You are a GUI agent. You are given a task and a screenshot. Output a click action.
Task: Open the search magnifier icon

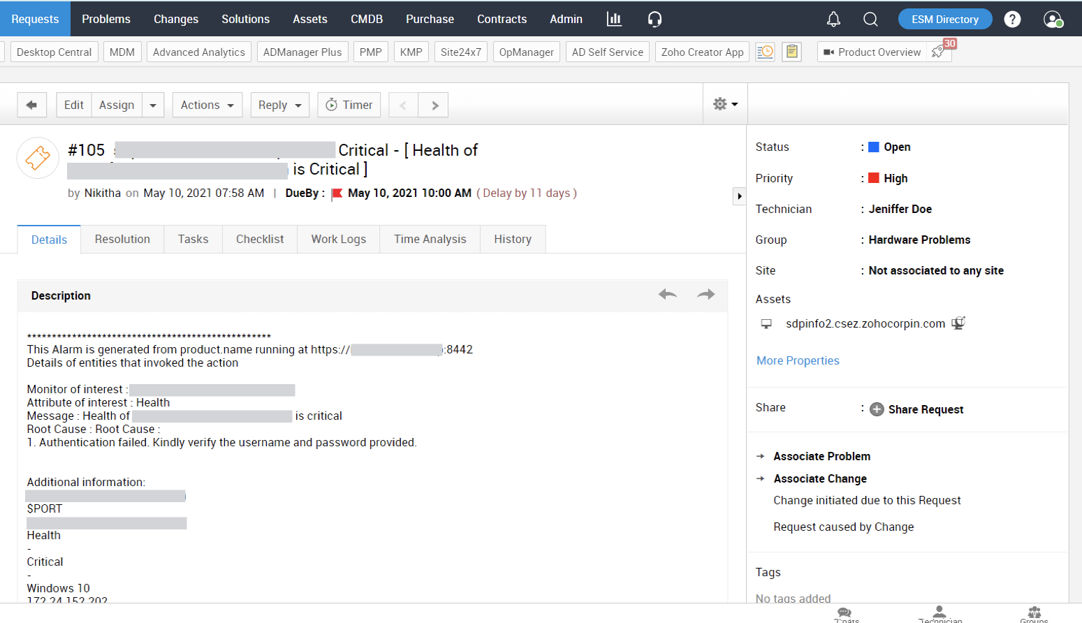point(870,19)
